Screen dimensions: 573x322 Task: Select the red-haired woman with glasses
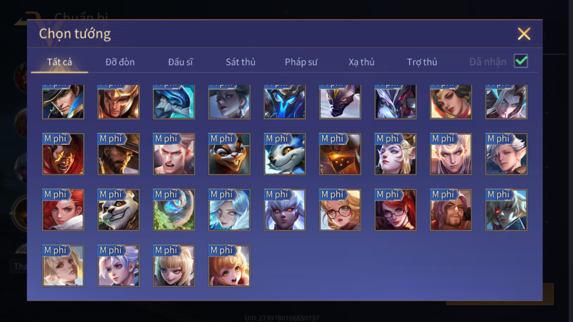[x=396, y=210]
